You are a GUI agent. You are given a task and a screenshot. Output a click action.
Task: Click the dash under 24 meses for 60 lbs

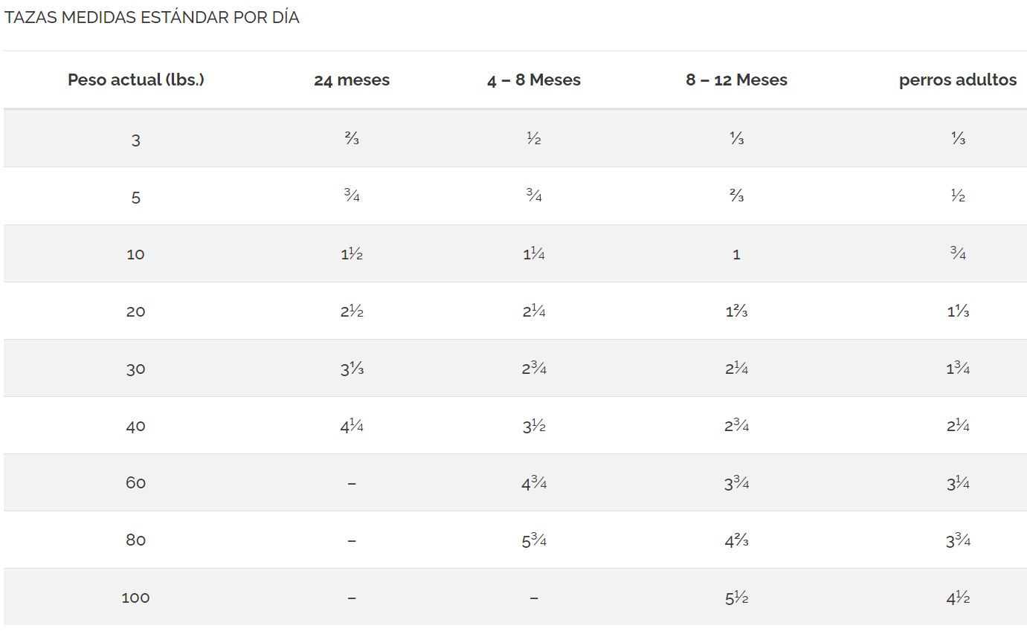(x=352, y=484)
